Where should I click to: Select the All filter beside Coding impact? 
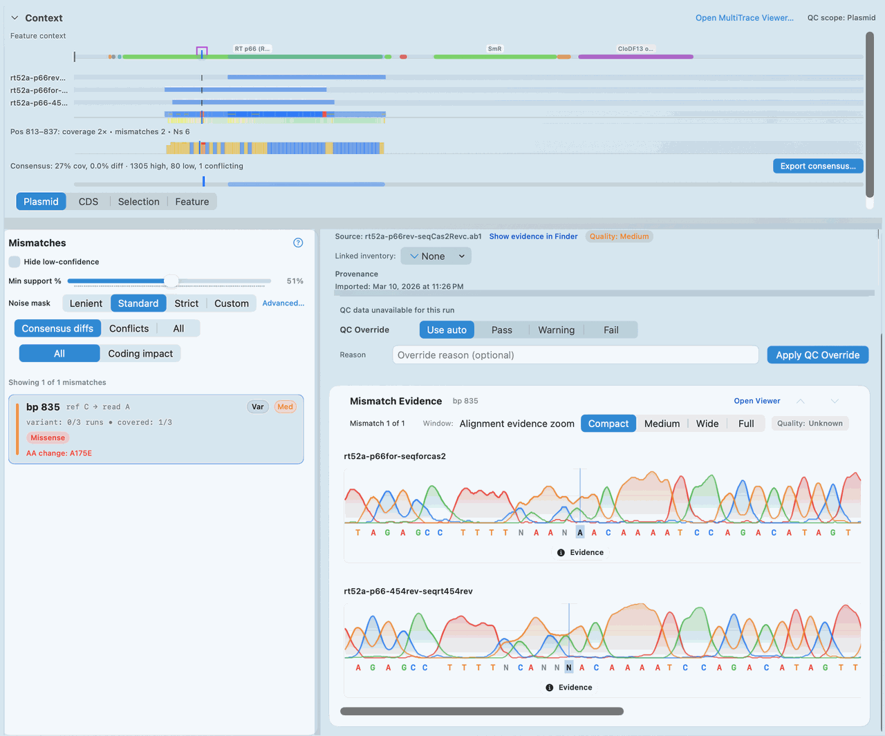[x=59, y=353]
